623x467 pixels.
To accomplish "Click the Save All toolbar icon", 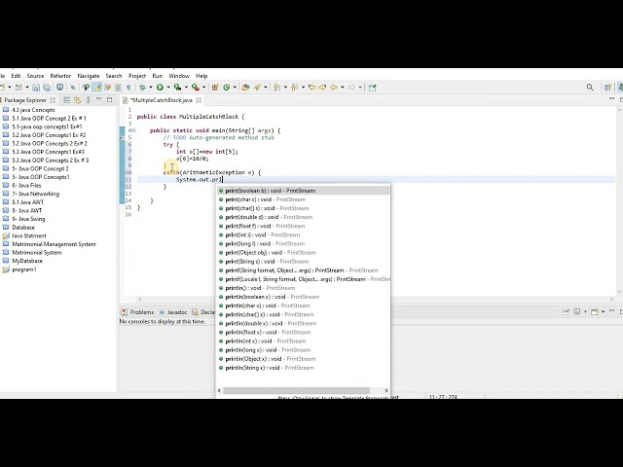I will point(47,88).
